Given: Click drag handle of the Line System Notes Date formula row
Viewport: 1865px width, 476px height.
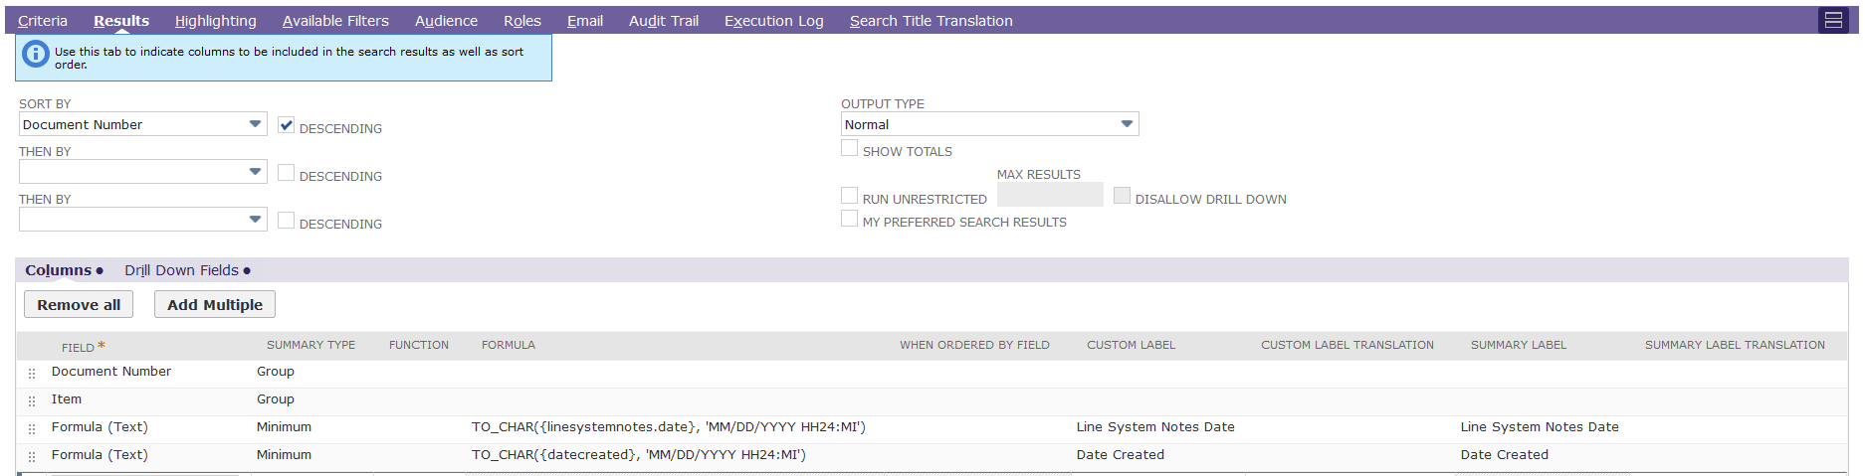Looking at the screenshot, I should [x=32, y=428].
